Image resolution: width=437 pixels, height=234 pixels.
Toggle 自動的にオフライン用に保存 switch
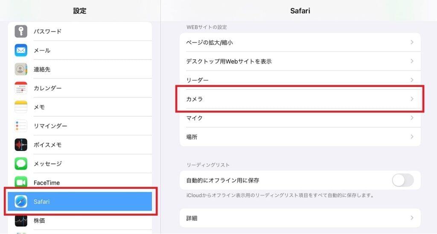[402, 180]
